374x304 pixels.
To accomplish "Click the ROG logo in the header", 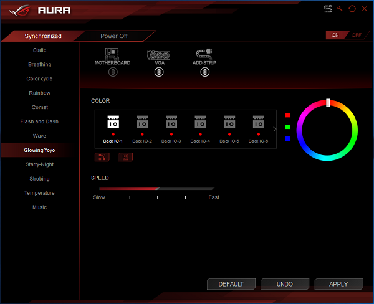I will click(x=21, y=11).
